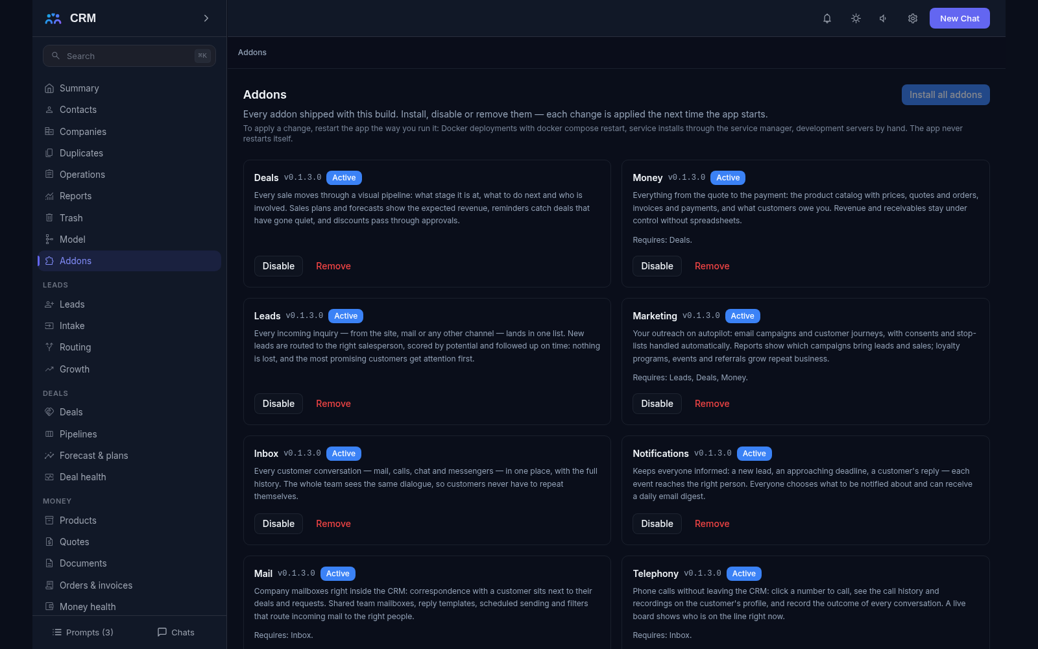Open the notifications bell icon
This screenshot has height=649, width=1038.
827,18
